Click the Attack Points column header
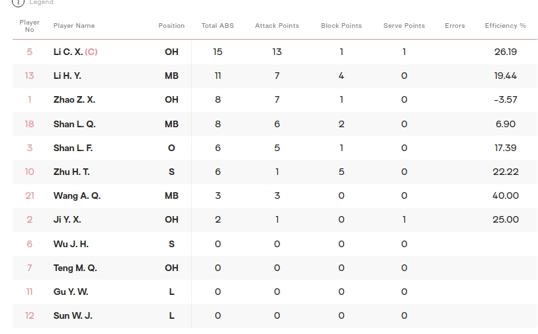The width and height of the screenshot is (538, 334). point(277,26)
